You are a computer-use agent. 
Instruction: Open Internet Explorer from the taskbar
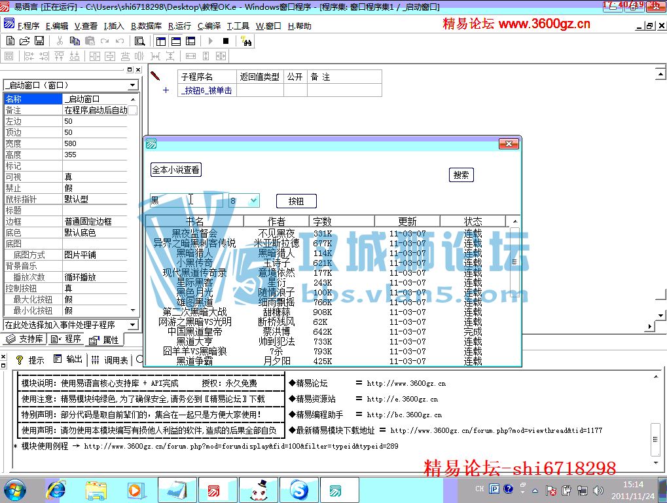(x=56, y=491)
